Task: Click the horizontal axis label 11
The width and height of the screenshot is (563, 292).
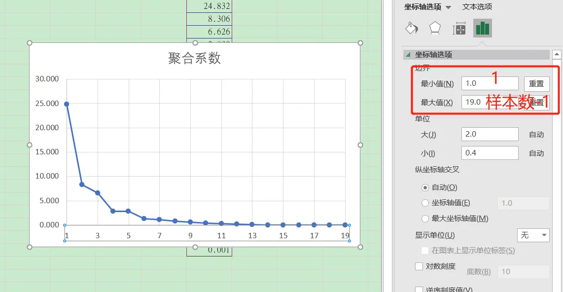Action: tap(221, 236)
